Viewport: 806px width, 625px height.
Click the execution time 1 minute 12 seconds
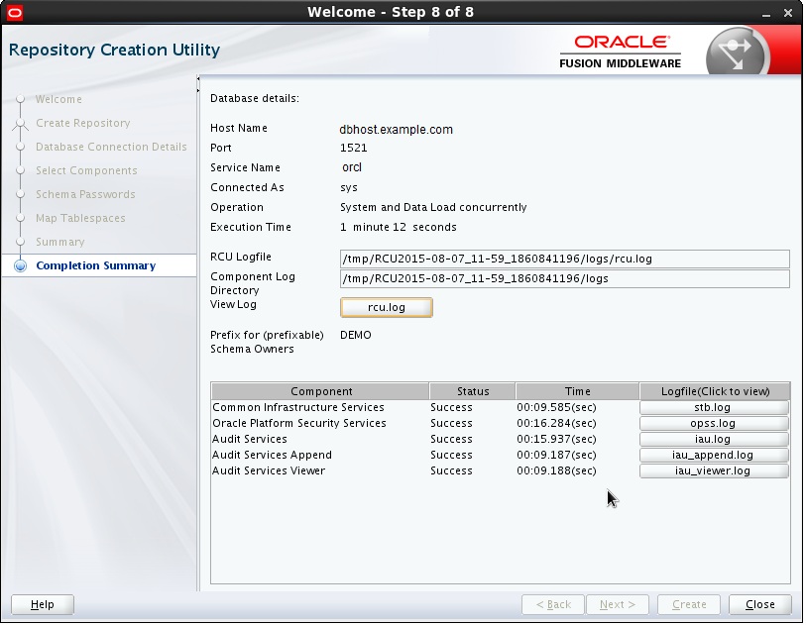(399, 227)
